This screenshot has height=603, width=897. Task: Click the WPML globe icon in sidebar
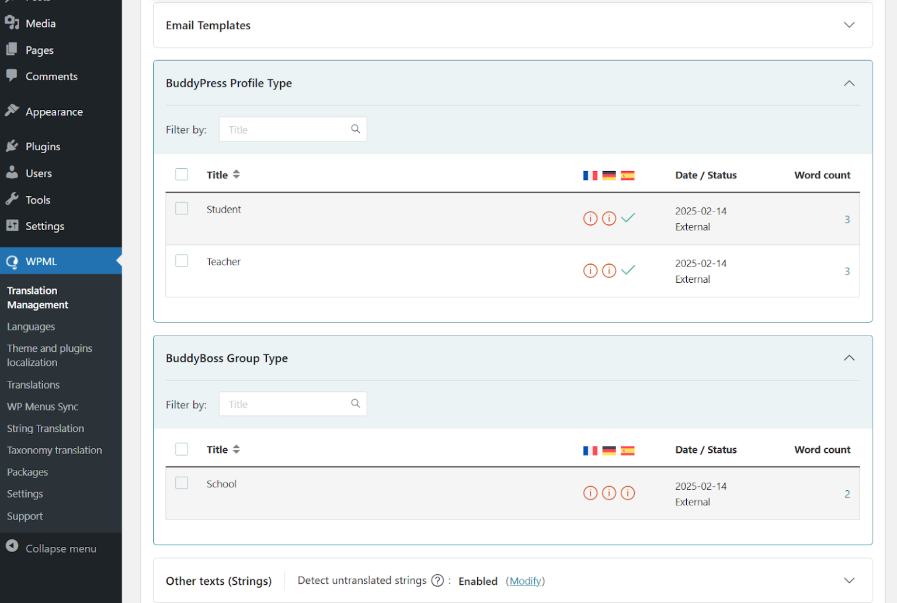[x=12, y=261]
